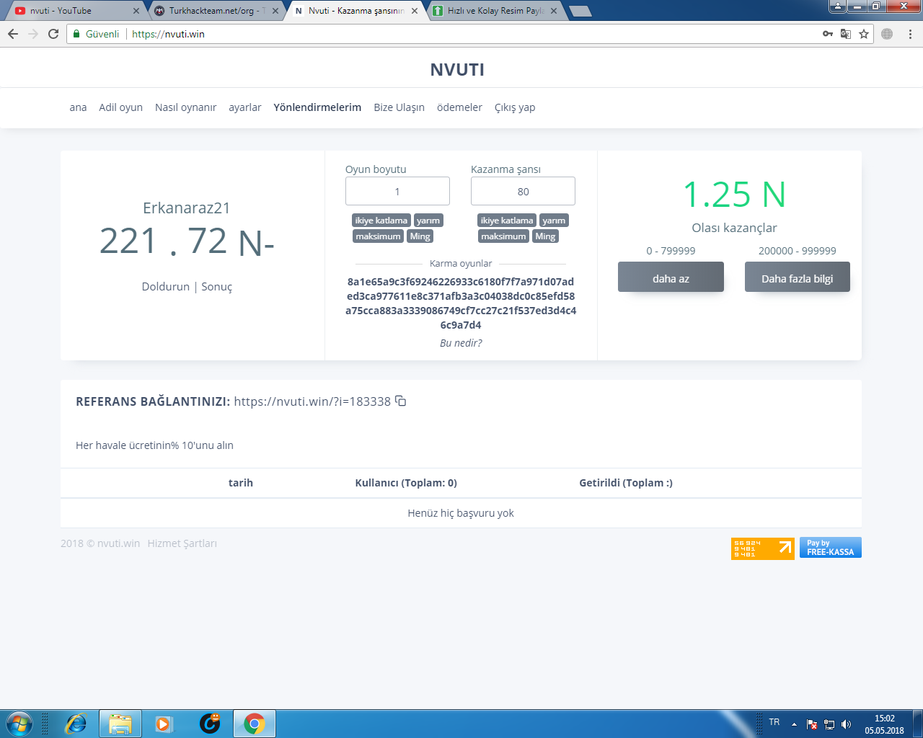
Task: Click the 'Bu nedir?' link
Action: 461,343
